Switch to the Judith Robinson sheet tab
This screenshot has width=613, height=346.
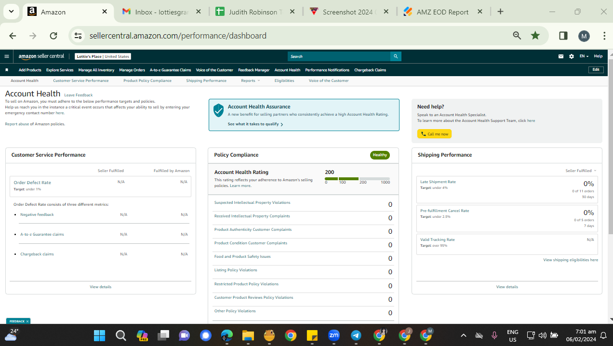point(255,12)
